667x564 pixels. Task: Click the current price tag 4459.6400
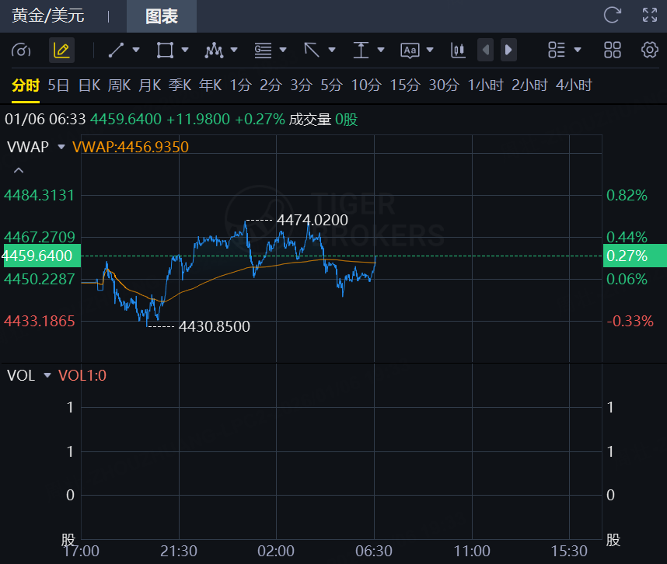[40, 256]
